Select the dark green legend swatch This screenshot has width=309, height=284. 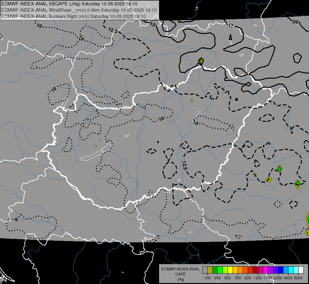click(x=215, y=270)
